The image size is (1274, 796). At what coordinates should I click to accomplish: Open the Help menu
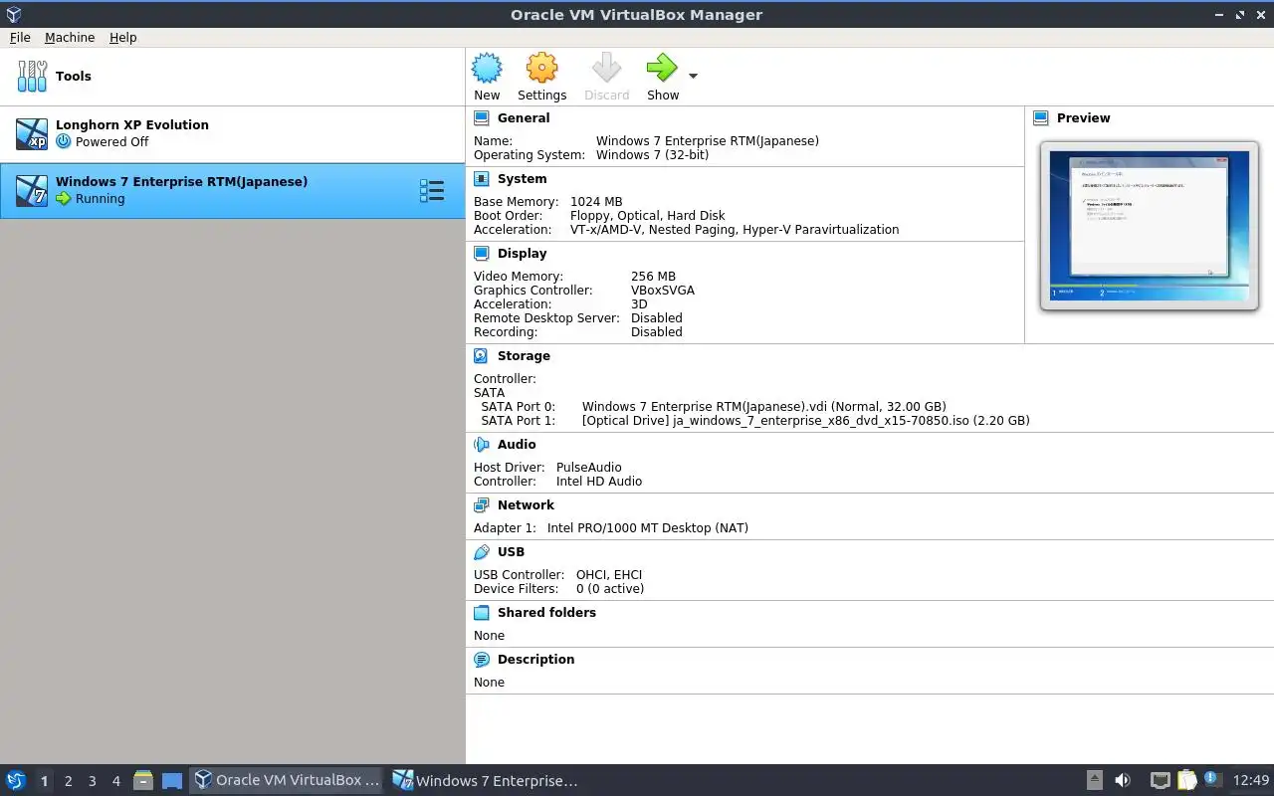[123, 37]
